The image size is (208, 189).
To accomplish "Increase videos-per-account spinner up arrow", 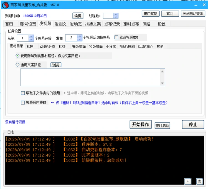I will coord(80,36).
